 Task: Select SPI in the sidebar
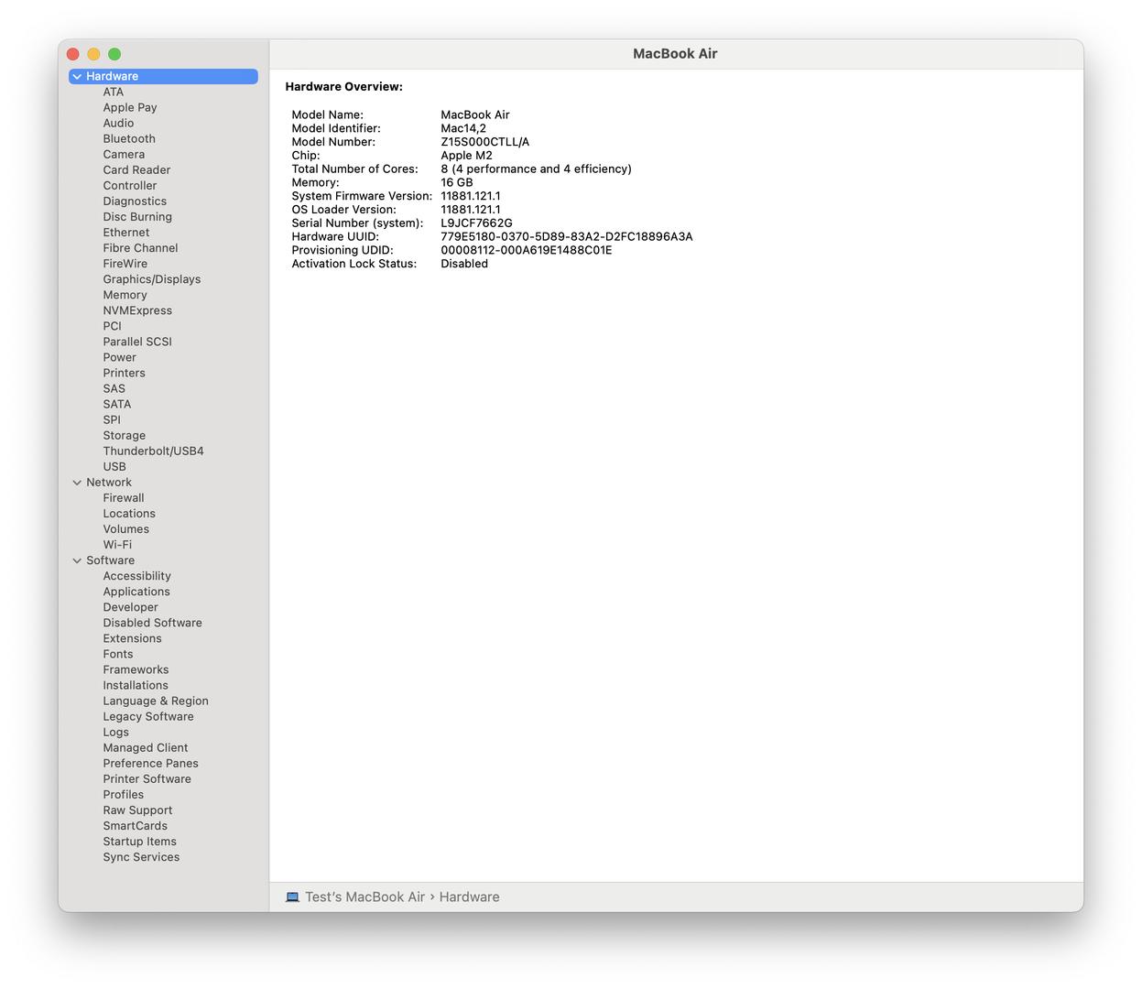point(112,420)
